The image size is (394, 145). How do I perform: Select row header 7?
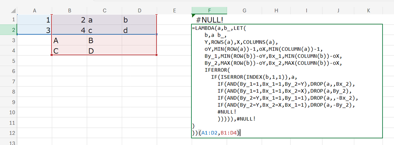(x=8, y=82)
